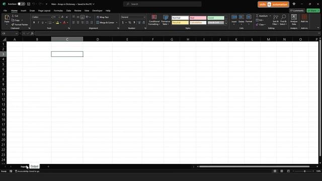Activate the Format Painter tool

point(20,25)
